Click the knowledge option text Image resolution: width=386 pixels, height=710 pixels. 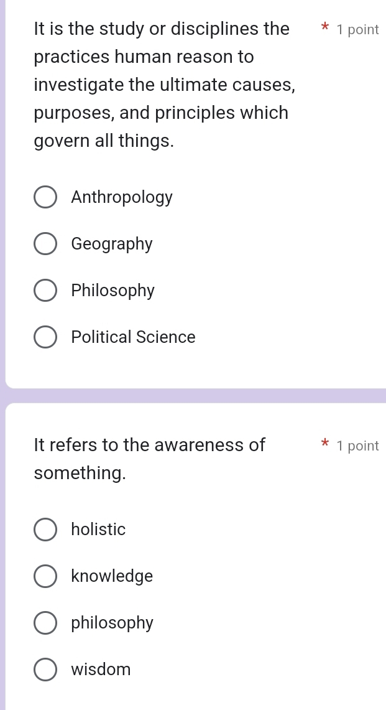pos(112,576)
